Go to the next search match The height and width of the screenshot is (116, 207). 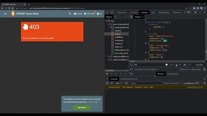point(180,64)
